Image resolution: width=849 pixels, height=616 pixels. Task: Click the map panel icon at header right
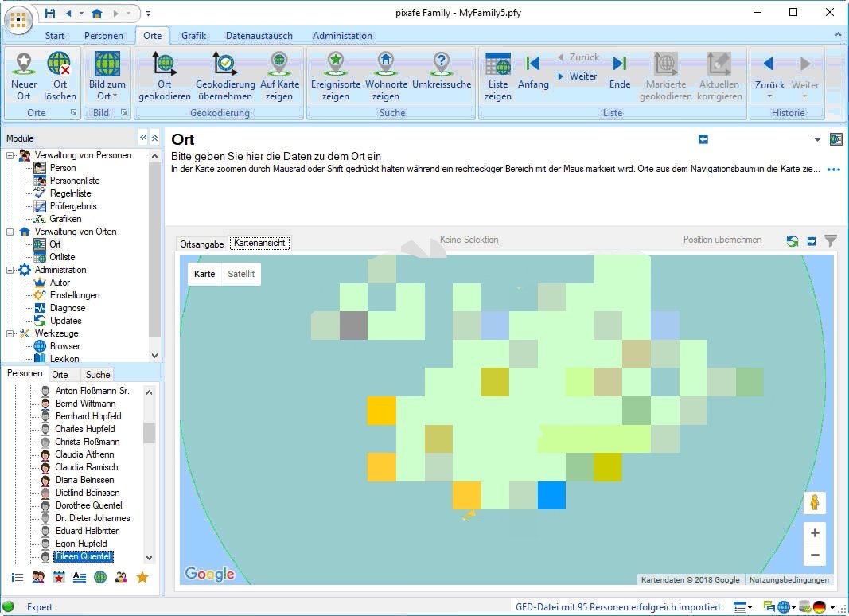point(835,139)
